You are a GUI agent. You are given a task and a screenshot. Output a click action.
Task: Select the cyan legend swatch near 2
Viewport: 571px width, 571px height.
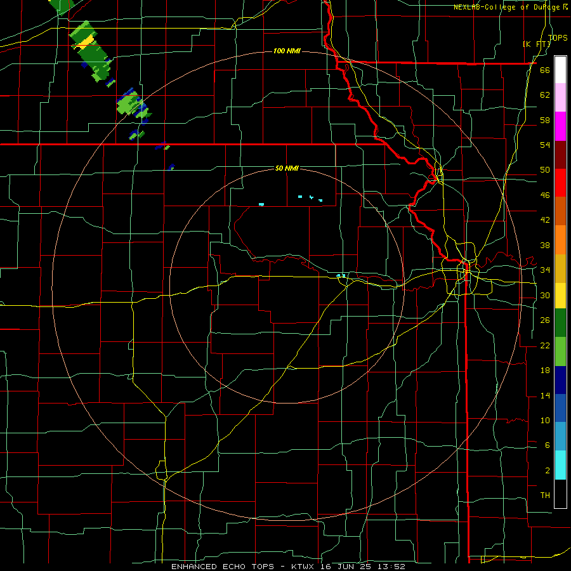560,466
